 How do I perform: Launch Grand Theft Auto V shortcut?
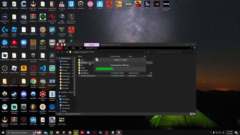pyautogui.click(x=61, y=31)
